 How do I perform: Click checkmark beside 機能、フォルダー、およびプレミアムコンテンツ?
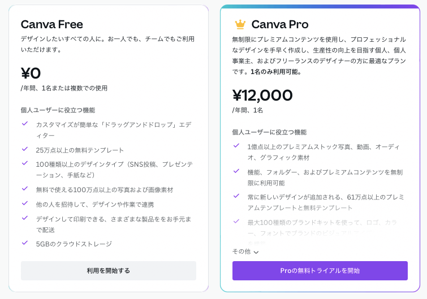coord(236,171)
